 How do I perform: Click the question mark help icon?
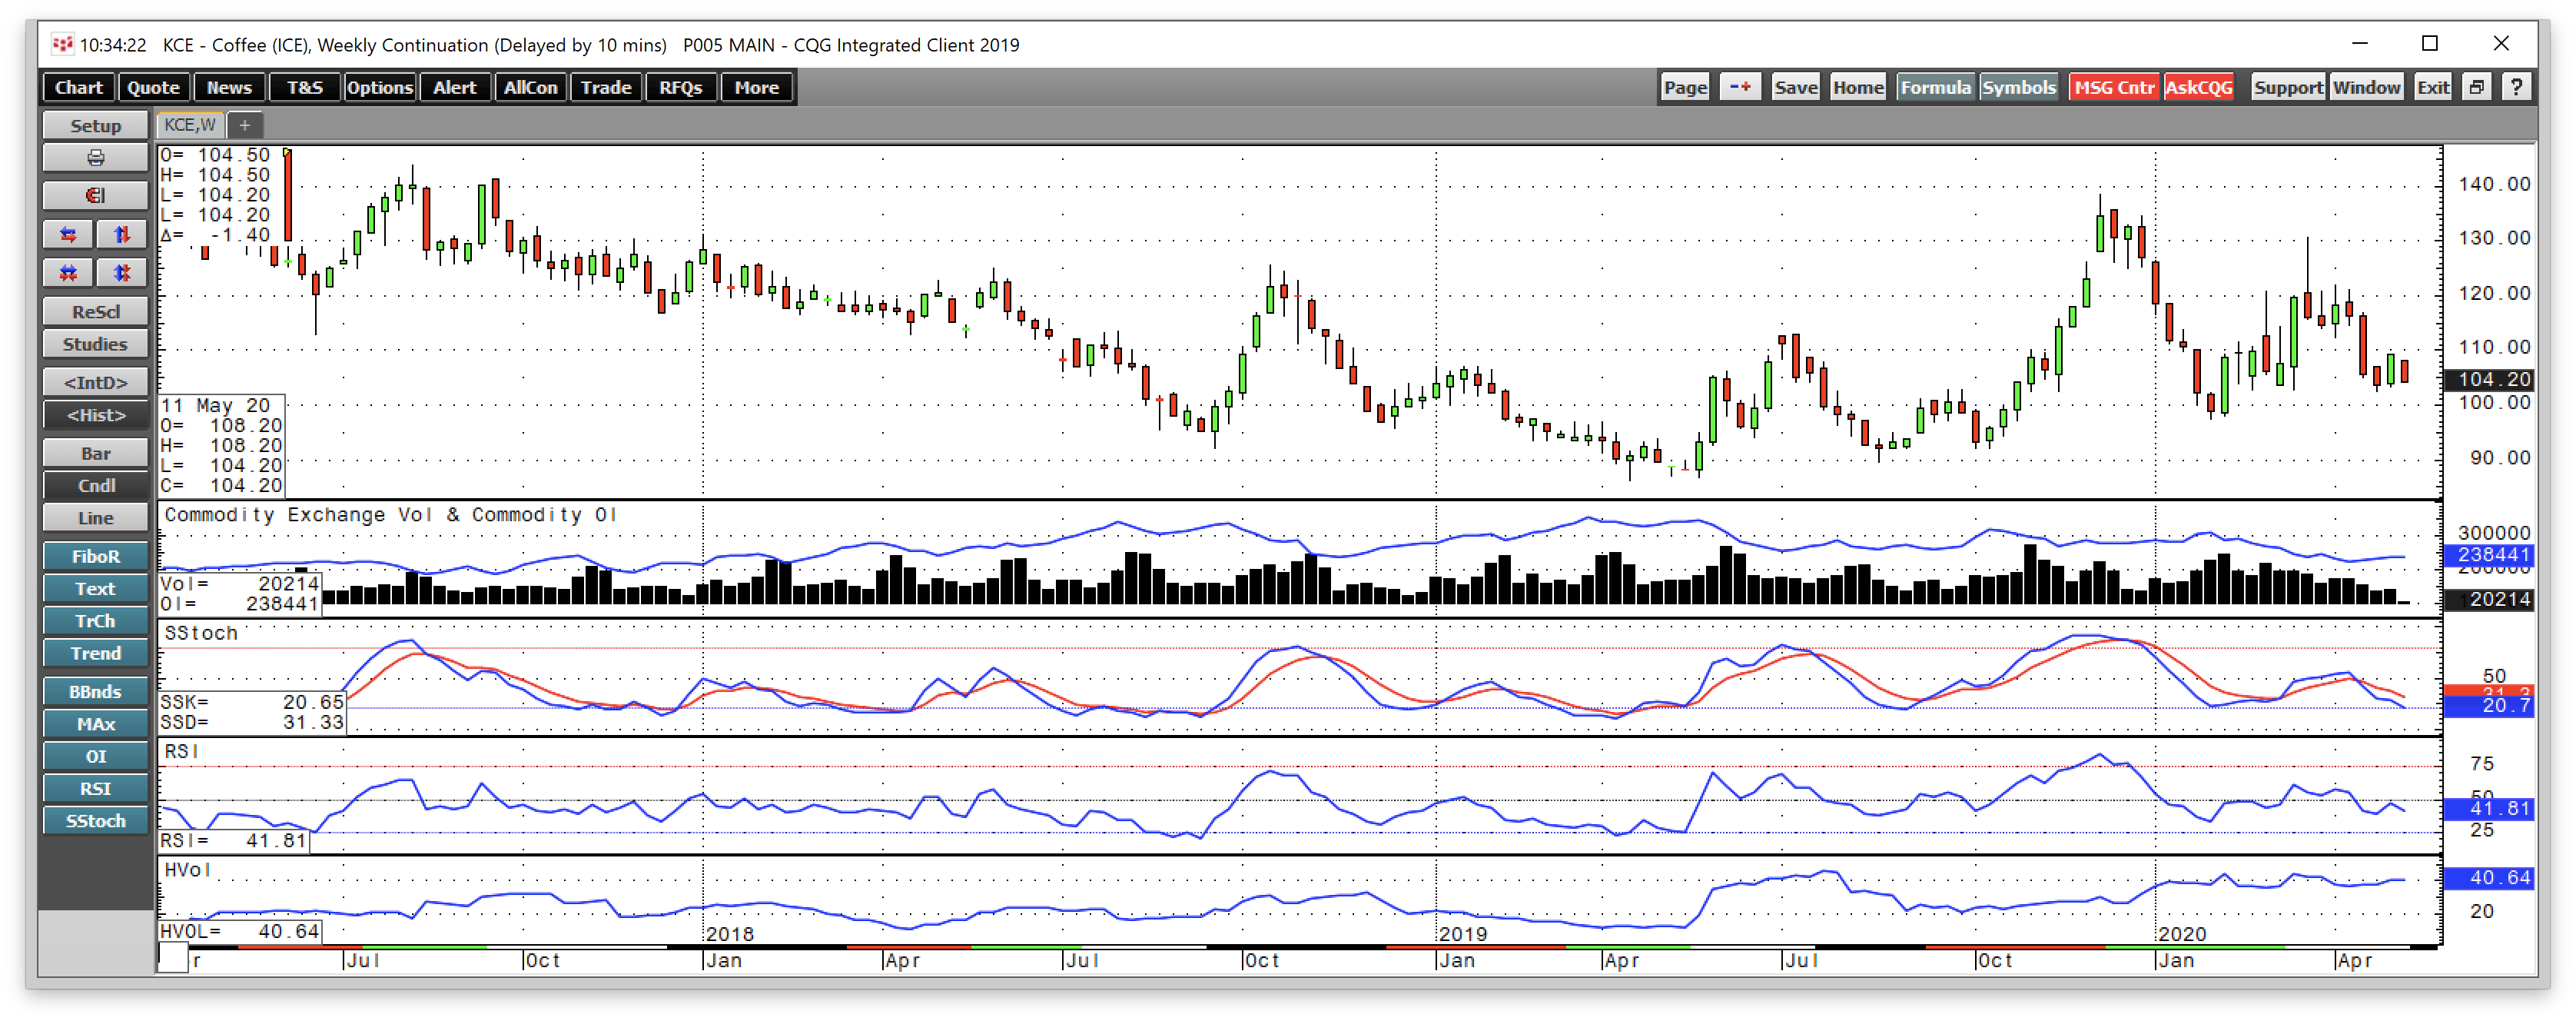2516,87
